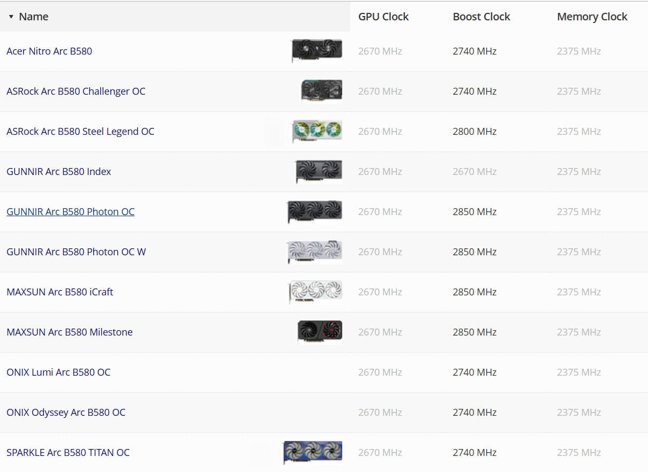Screen dimensions: 648x472
Task: Click ASRock Steel Legend OC's memory clock value
Action: pyautogui.click(x=579, y=132)
